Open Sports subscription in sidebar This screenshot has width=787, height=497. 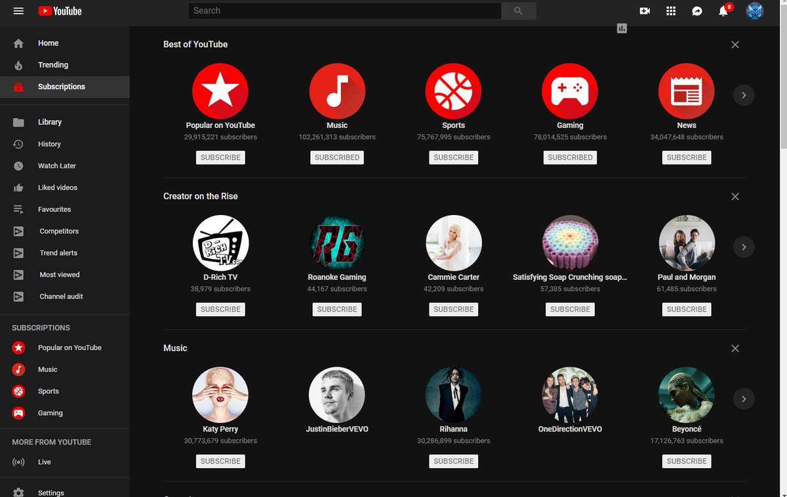click(x=65, y=391)
